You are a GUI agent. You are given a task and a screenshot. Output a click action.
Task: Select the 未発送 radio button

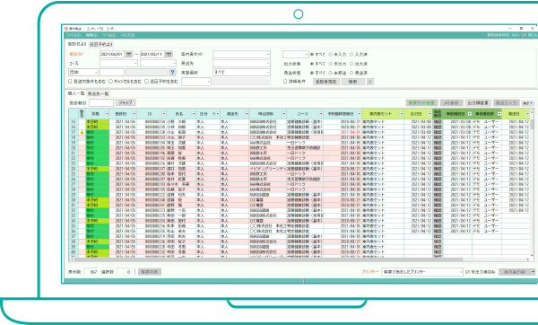point(330,73)
